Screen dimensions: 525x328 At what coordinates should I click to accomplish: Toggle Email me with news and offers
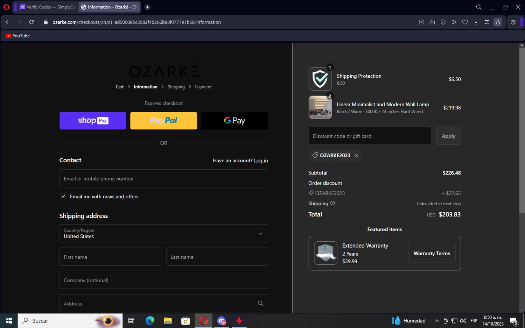click(x=63, y=197)
